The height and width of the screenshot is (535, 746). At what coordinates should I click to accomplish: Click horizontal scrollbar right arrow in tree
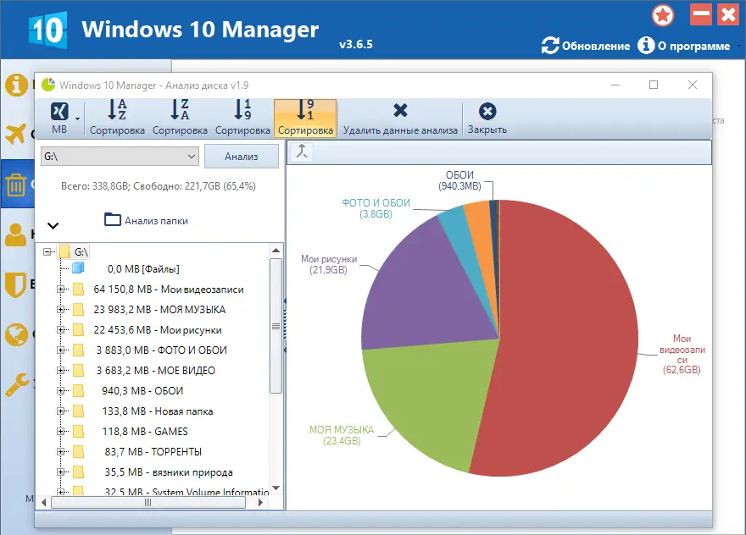tap(260, 502)
